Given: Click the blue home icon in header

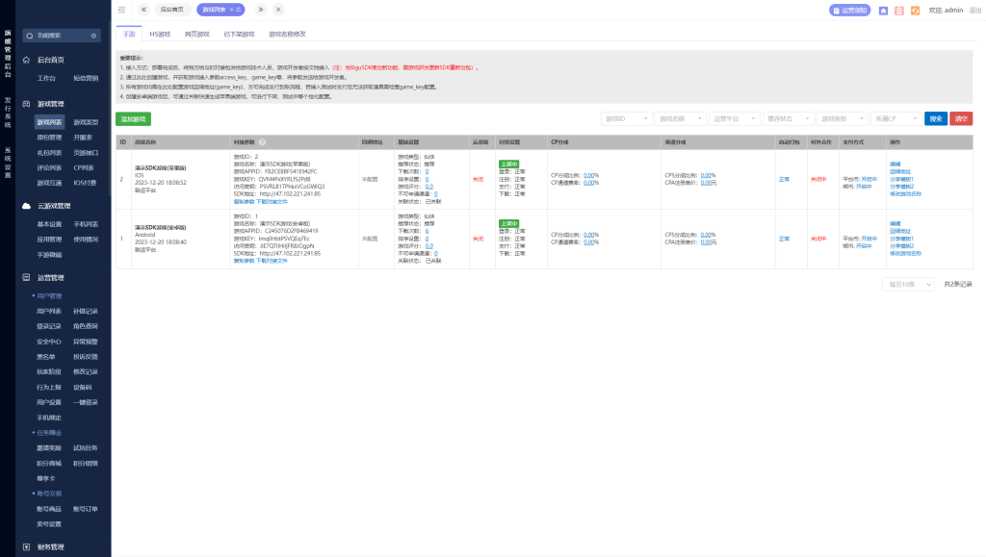Looking at the screenshot, I should [883, 11].
